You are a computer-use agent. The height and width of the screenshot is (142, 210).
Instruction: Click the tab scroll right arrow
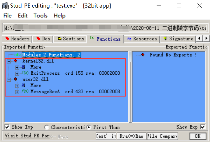point(206,38)
